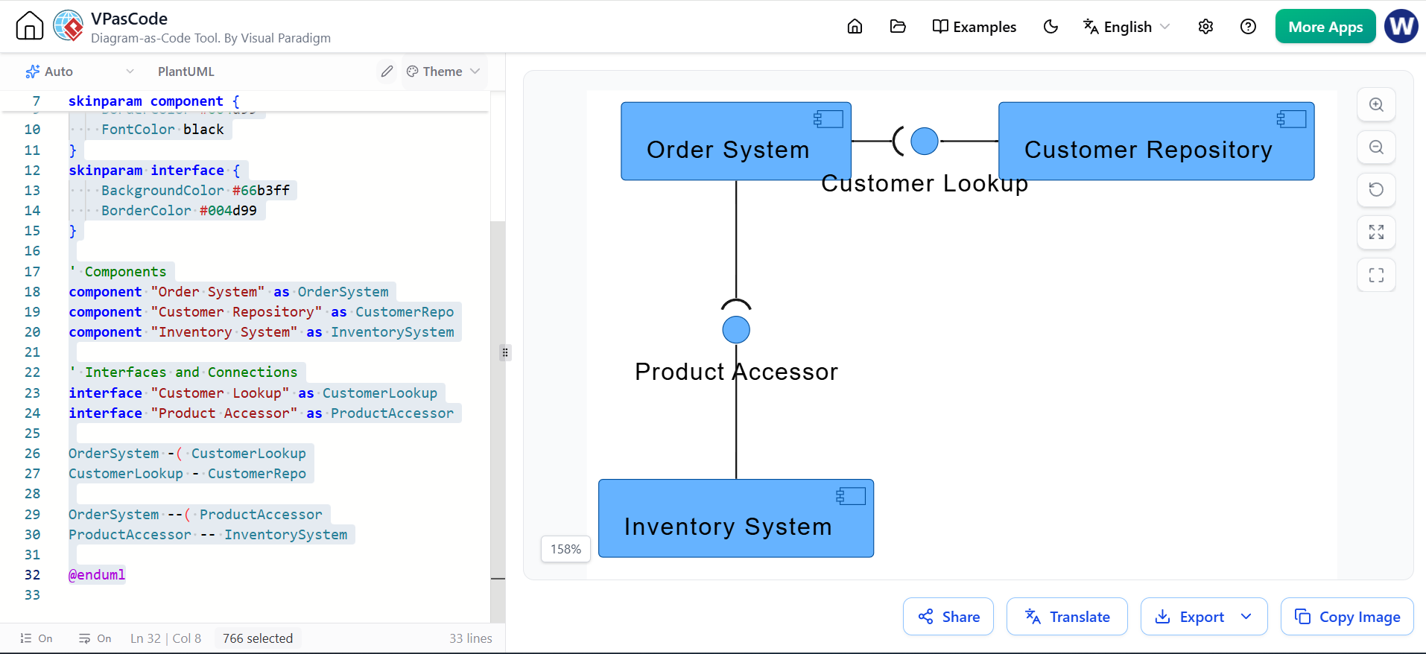Click the Product Accessor interface circle
Screen dimensions: 1426x654
[736, 329]
